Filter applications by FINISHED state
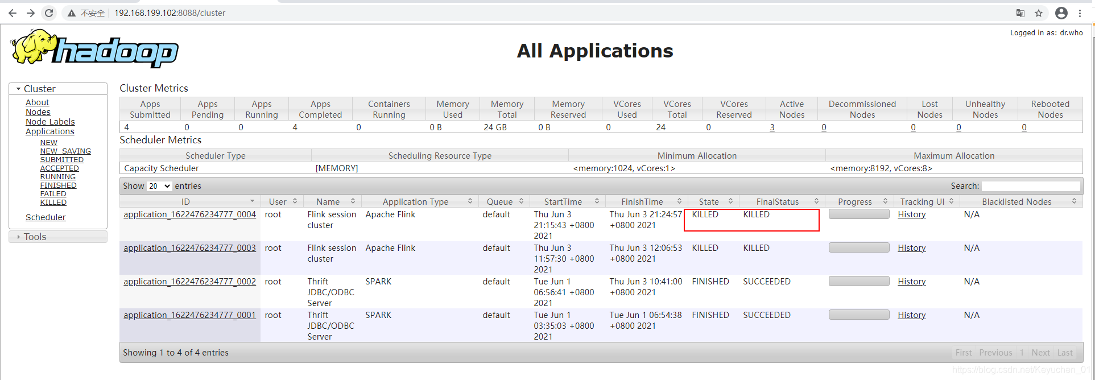Image resolution: width=1095 pixels, height=380 pixels. click(x=59, y=185)
